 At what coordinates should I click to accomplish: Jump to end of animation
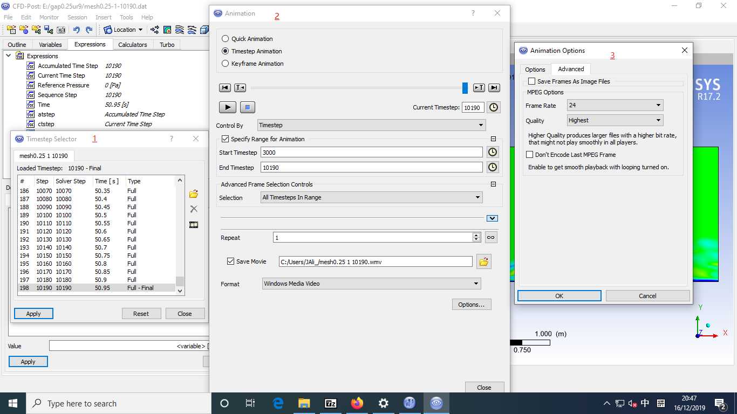click(x=494, y=88)
